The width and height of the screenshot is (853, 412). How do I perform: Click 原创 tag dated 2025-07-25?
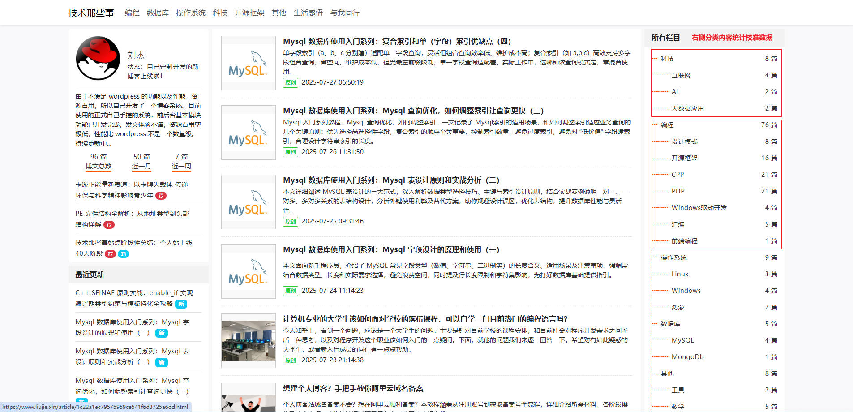click(x=291, y=221)
